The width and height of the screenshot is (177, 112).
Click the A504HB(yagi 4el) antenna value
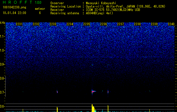99,13
